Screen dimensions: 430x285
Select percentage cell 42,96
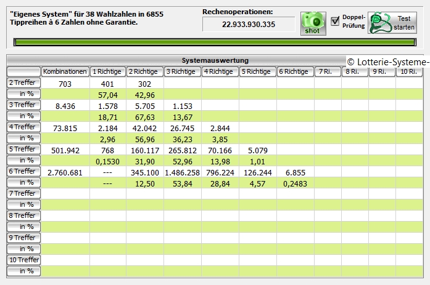point(144,95)
